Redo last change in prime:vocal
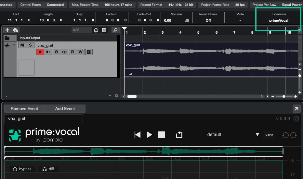303x179 pixels. click(294, 135)
